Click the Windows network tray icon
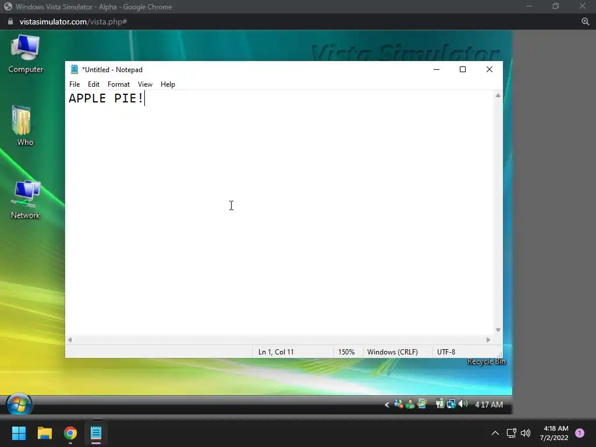596x447 pixels. click(x=511, y=433)
